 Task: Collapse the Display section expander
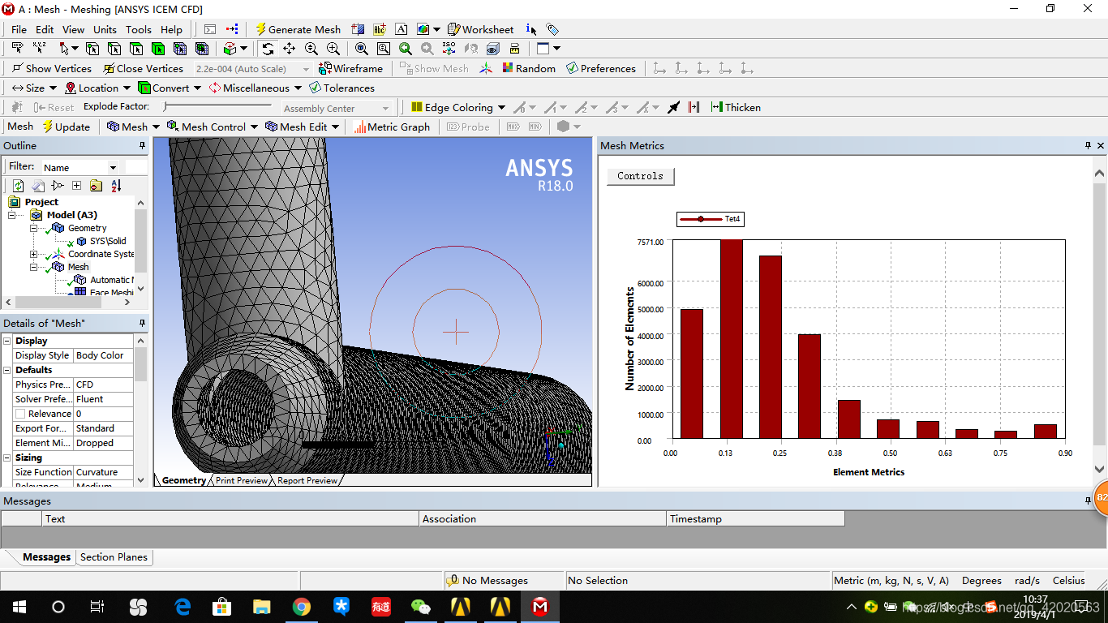(7, 341)
